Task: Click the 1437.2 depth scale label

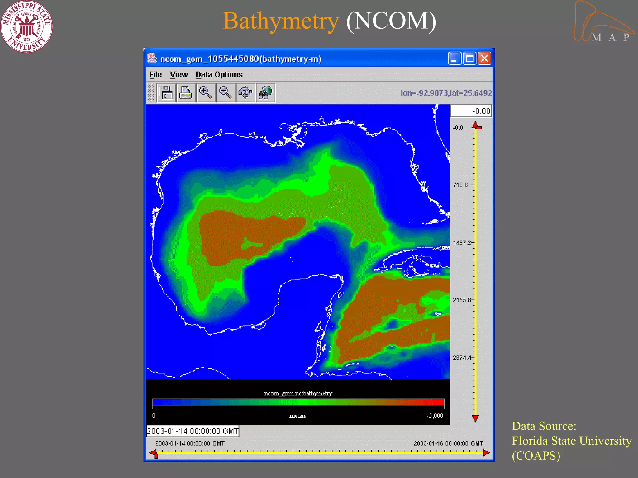Action: [462, 243]
